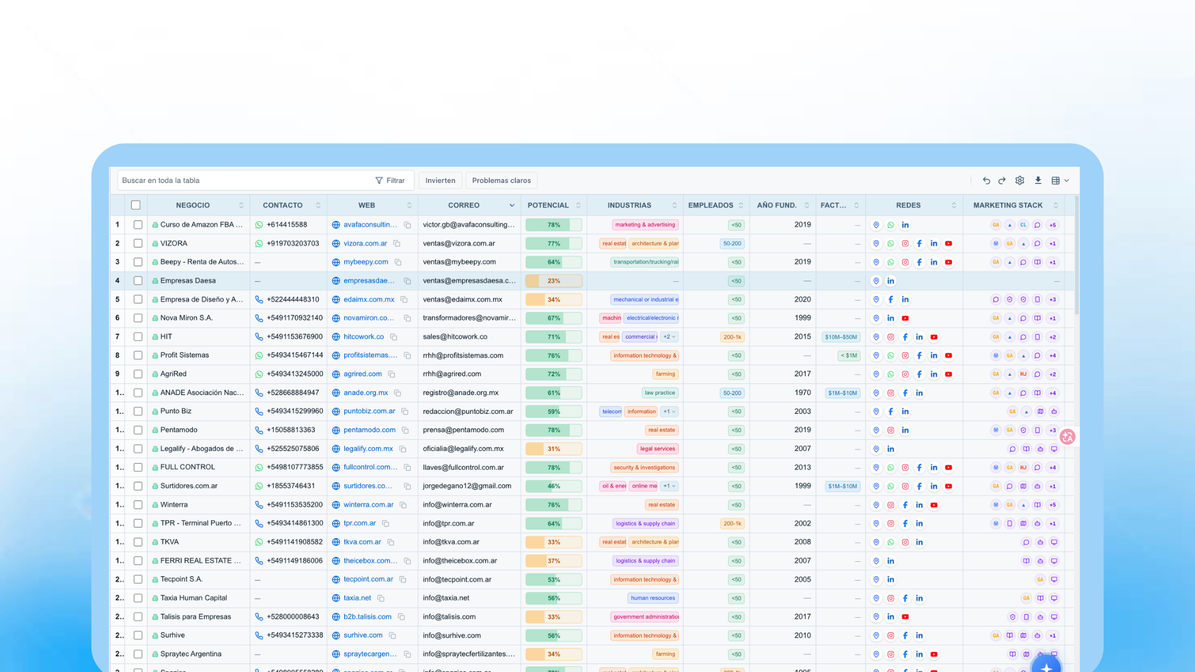Expand the +2 industries tag in HIT row
1195x672 pixels.
pos(669,337)
